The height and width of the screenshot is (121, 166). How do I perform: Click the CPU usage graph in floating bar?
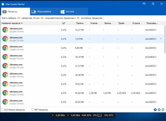click(99, 115)
